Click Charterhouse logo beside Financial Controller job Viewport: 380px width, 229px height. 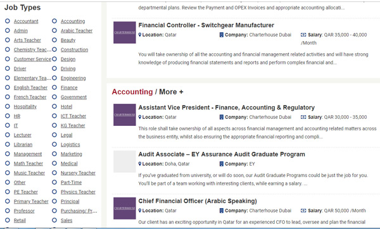125,32
